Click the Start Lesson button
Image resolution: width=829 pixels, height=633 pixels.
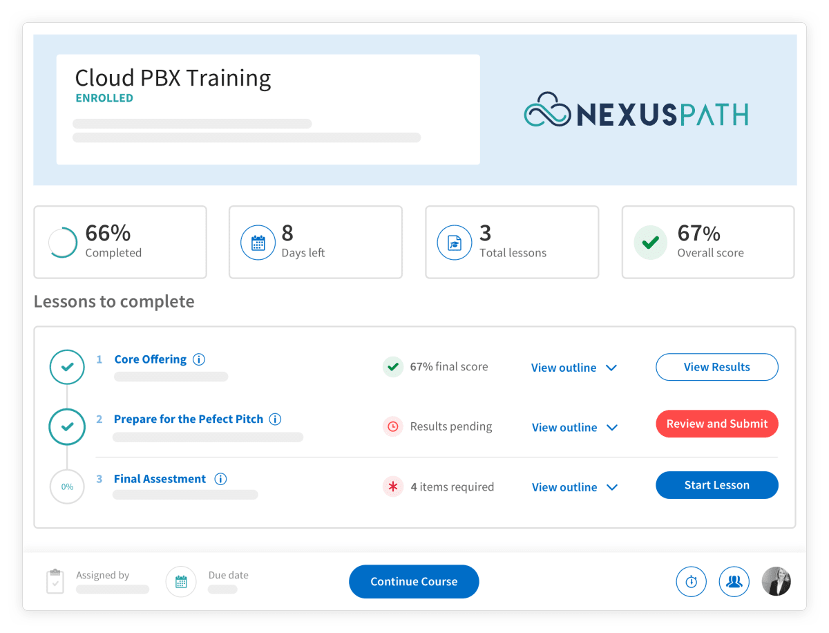coord(717,485)
